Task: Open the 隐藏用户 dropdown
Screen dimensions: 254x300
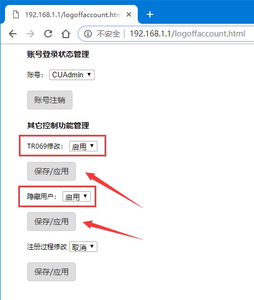Action: click(x=76, y=197)
